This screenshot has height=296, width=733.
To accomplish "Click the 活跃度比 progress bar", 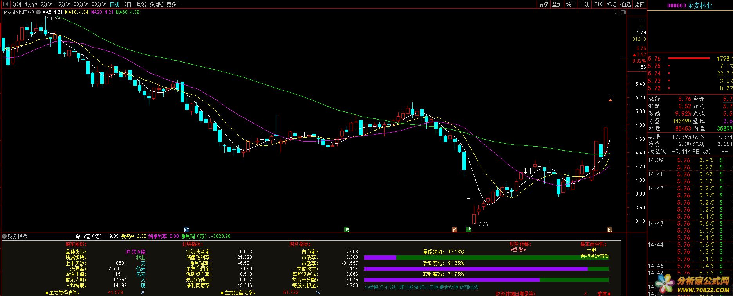I will click(486, 269).
